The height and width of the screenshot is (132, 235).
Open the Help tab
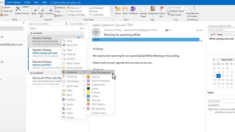44,3
